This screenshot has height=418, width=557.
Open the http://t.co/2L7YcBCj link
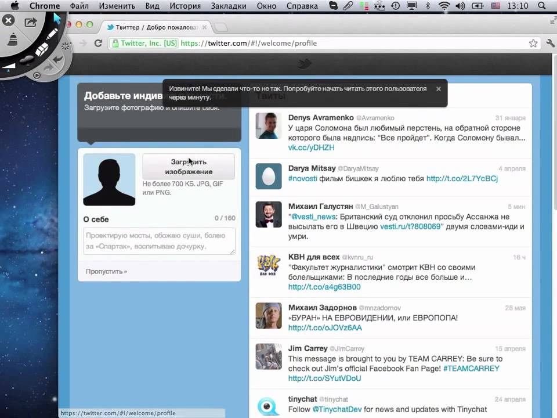462,178
